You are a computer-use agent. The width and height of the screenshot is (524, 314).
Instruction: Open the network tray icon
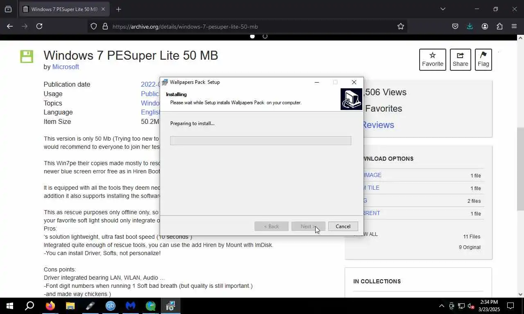(x=461, y=306)
